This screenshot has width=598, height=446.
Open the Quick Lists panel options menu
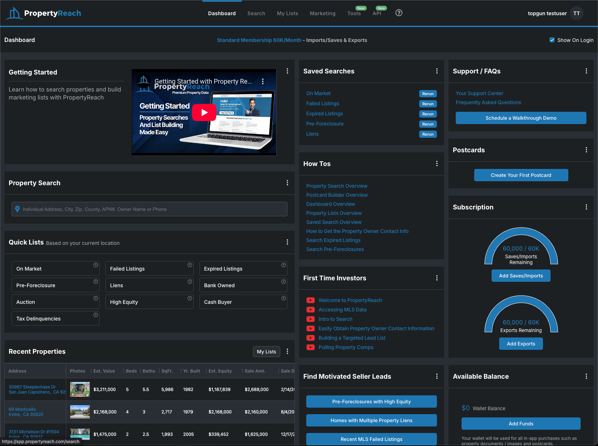point(287,242)
